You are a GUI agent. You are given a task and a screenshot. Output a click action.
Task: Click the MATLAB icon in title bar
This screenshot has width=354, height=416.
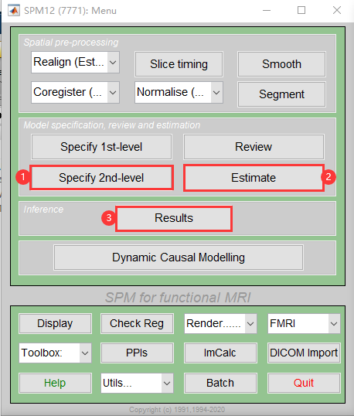tap(14, 11)
